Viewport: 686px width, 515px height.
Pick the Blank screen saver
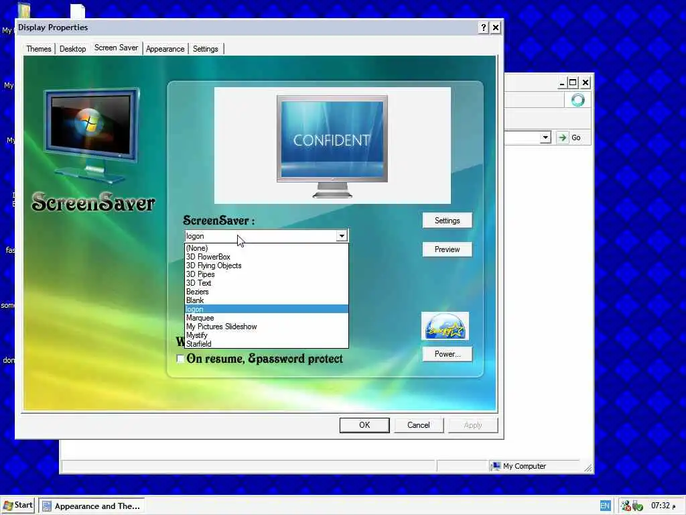point(267,300)
